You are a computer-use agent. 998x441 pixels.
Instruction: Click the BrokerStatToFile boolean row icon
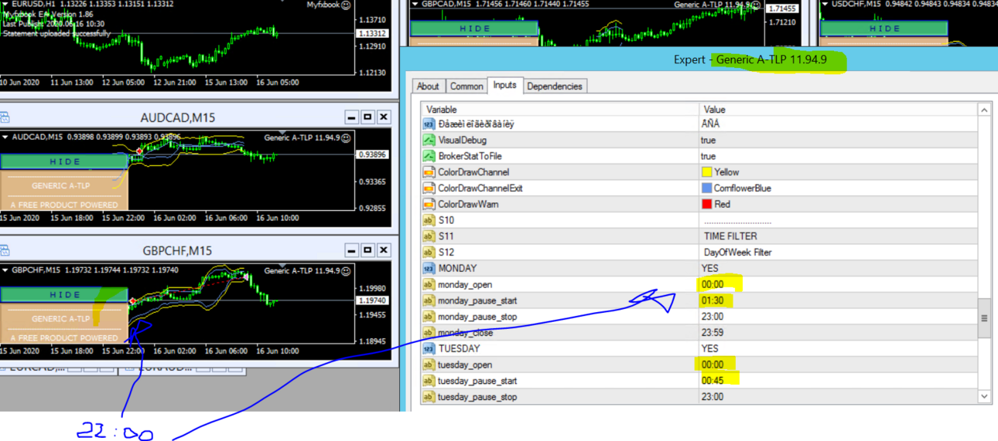tap(429, 156)
